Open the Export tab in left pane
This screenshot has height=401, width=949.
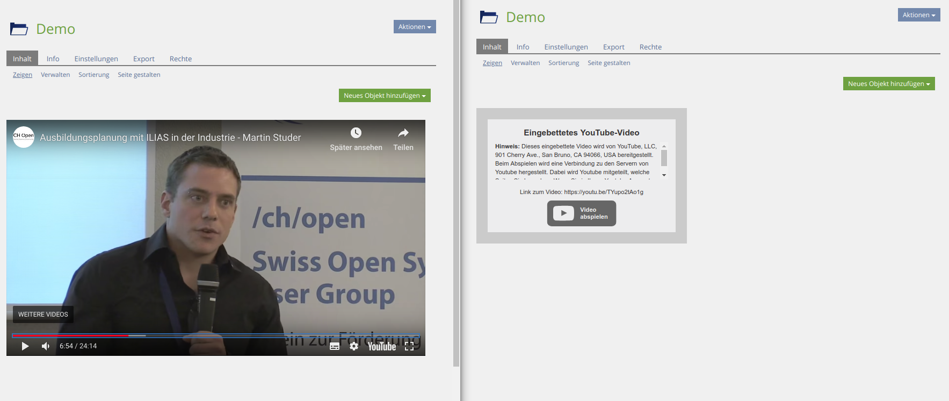coord(144,59)
